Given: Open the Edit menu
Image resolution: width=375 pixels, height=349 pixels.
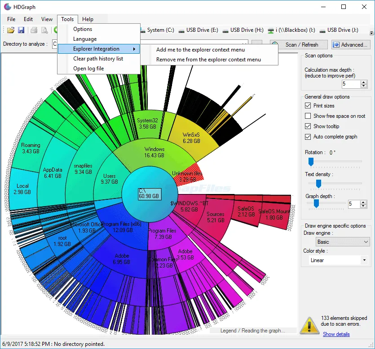Looking at the screenshot, I should pos(28,19).
